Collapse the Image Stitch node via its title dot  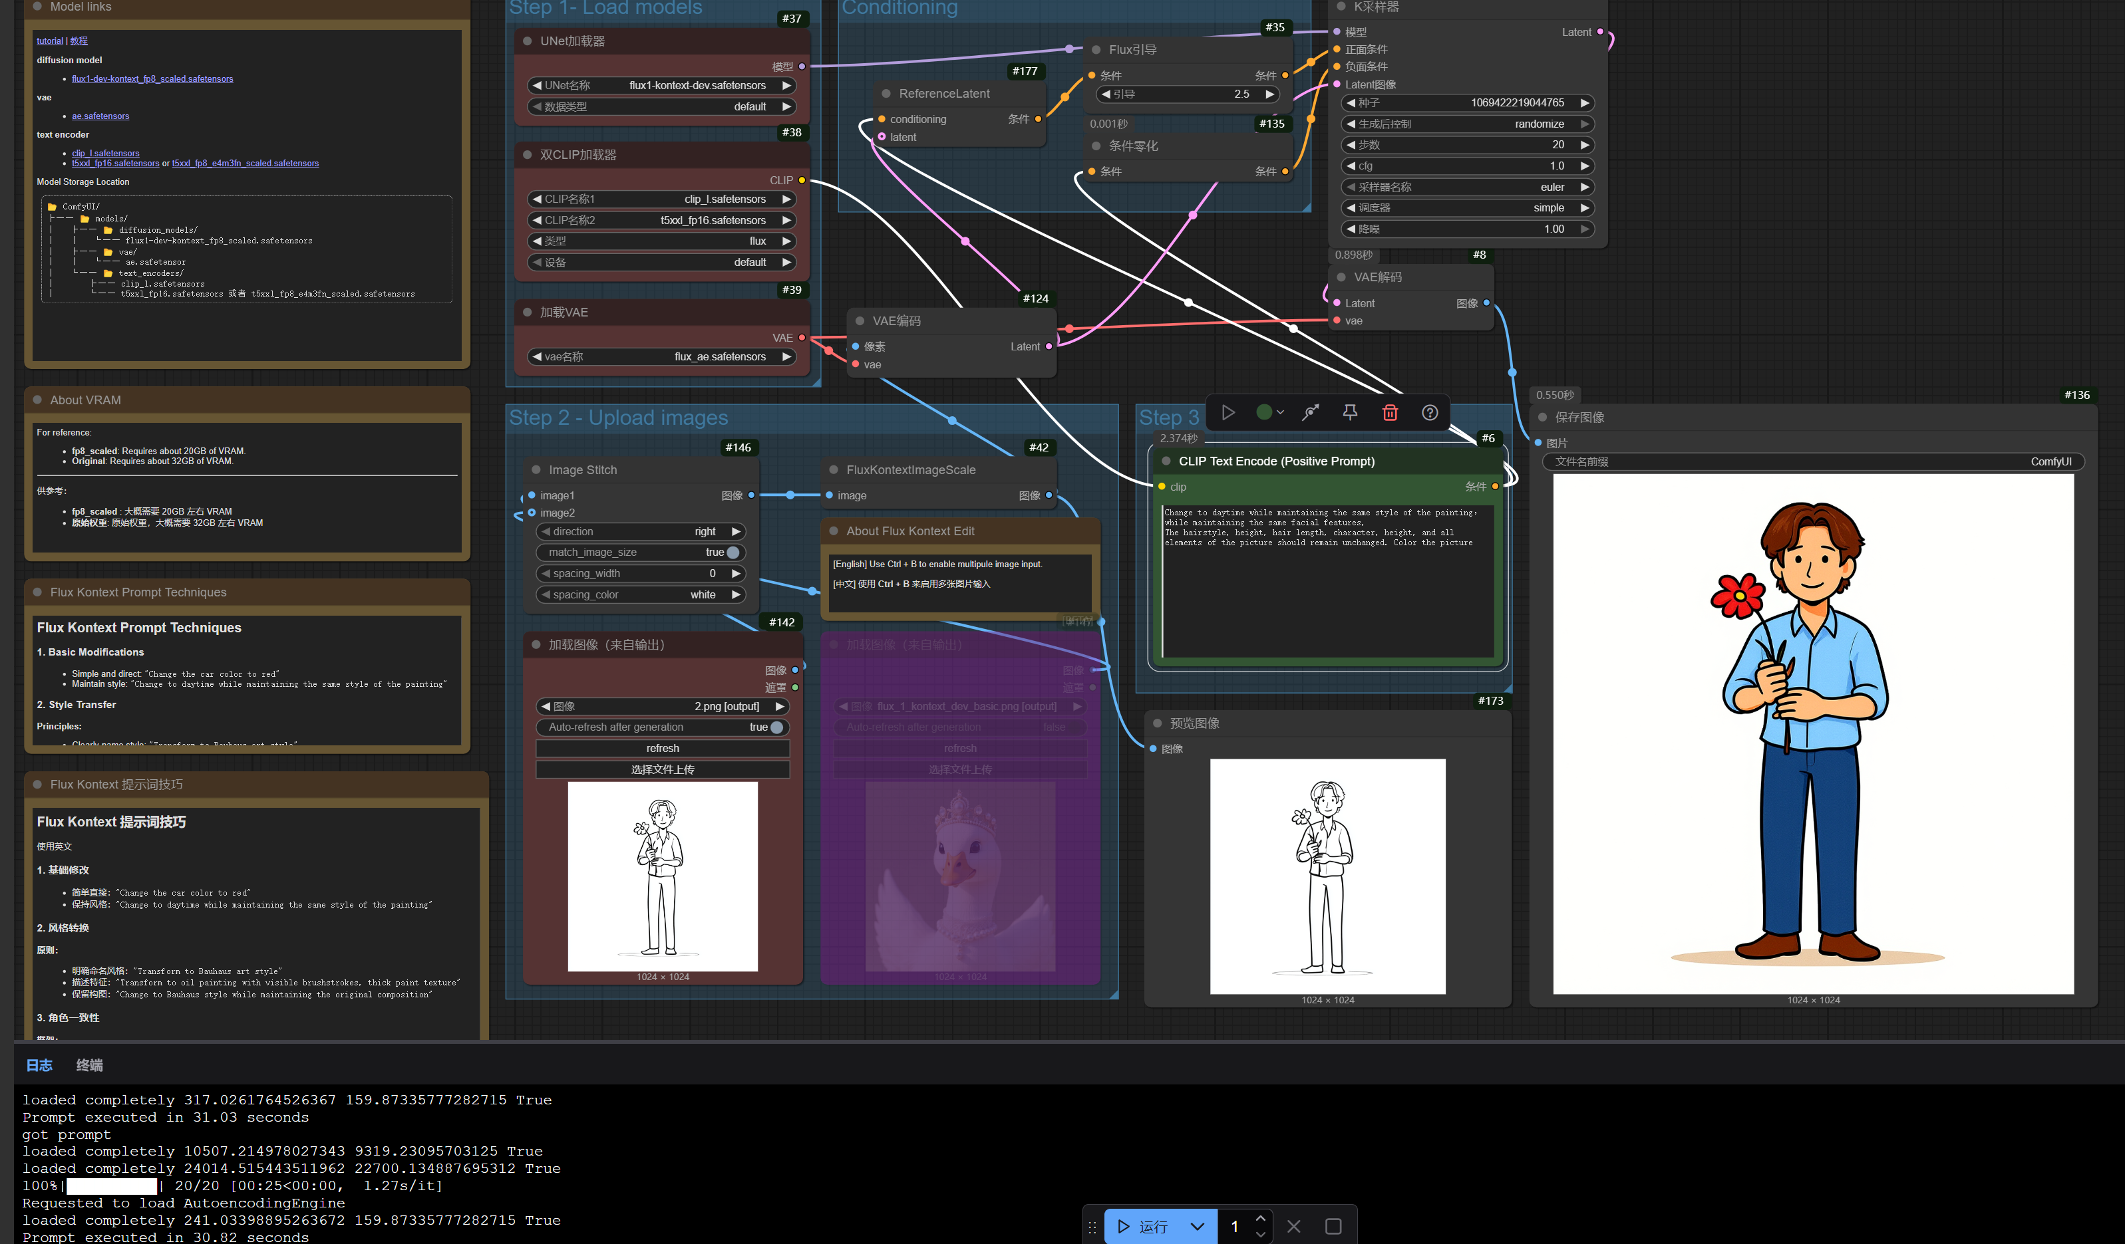pyautogui.click(x=536, y=469)
